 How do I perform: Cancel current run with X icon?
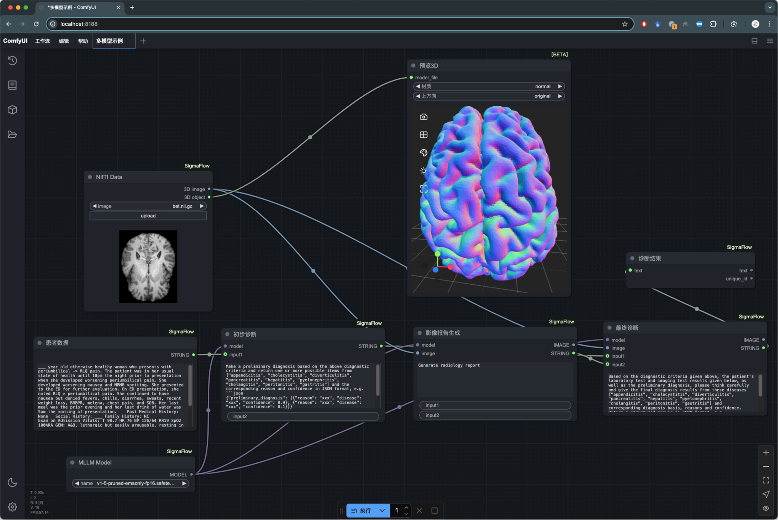pyautogui.click(x=419, y=510)
